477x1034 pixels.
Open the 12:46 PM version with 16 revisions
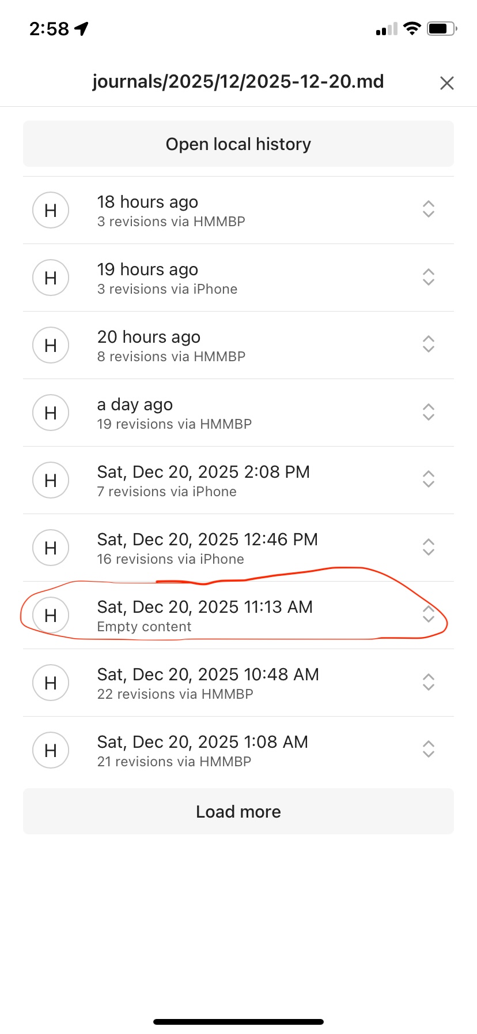pos(207,548)
